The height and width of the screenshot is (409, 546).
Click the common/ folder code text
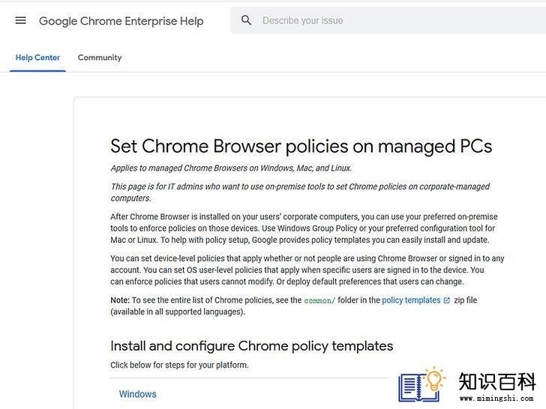319,300
